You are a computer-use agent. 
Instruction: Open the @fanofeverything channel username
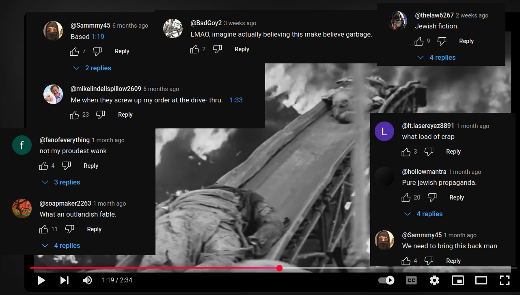point(65,140)
